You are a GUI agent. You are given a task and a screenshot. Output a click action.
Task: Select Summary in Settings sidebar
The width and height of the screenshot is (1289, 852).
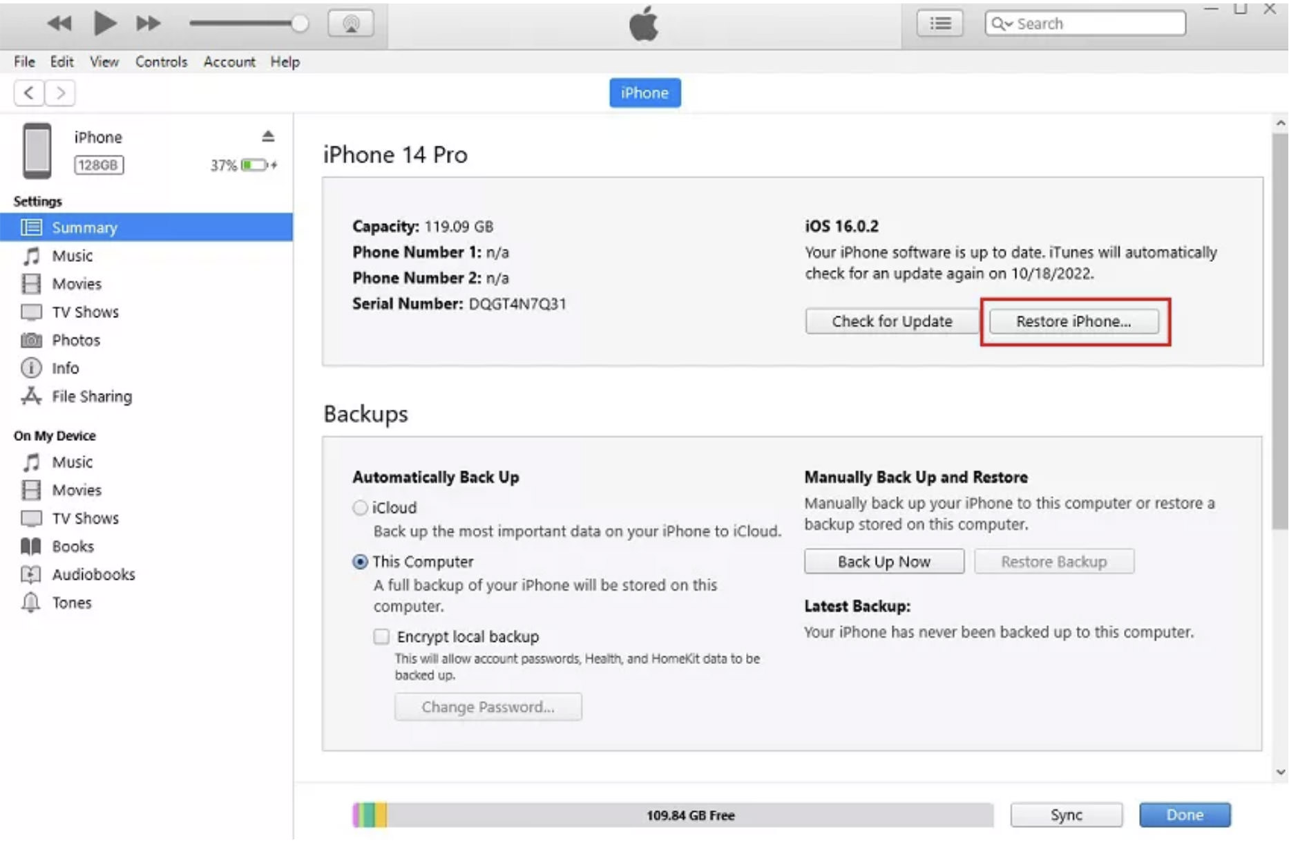pyautogui.click(x=146, y=227)
